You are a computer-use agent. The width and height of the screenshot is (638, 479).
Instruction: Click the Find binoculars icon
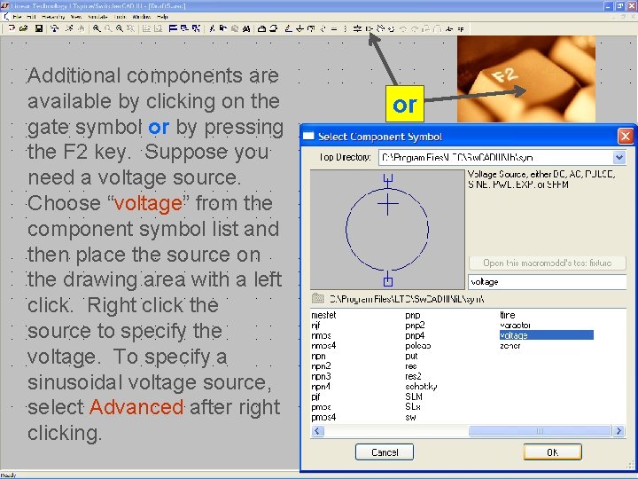[246, 28]
